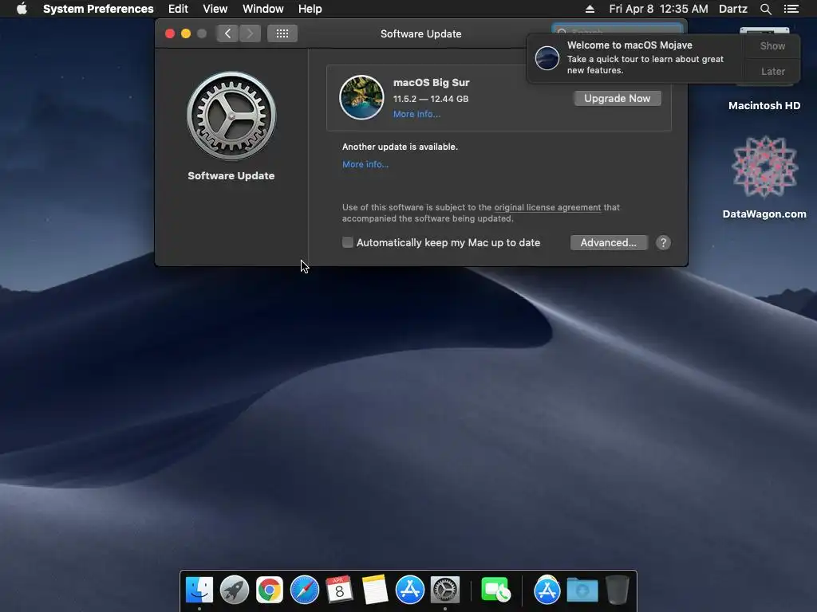Open Notes from the Dock

tap(375, 590)
